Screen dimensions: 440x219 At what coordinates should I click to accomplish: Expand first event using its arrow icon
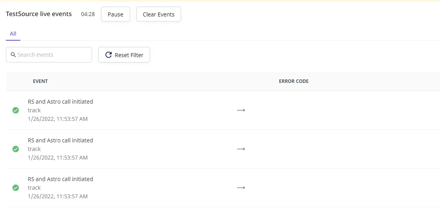click(x=241, y=110)
